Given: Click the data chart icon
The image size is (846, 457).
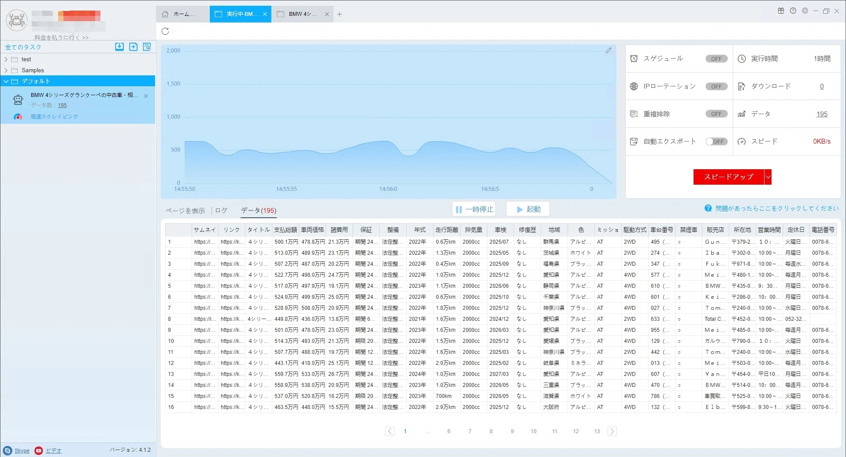Looking at the screenshot, I should coord(742,114).
